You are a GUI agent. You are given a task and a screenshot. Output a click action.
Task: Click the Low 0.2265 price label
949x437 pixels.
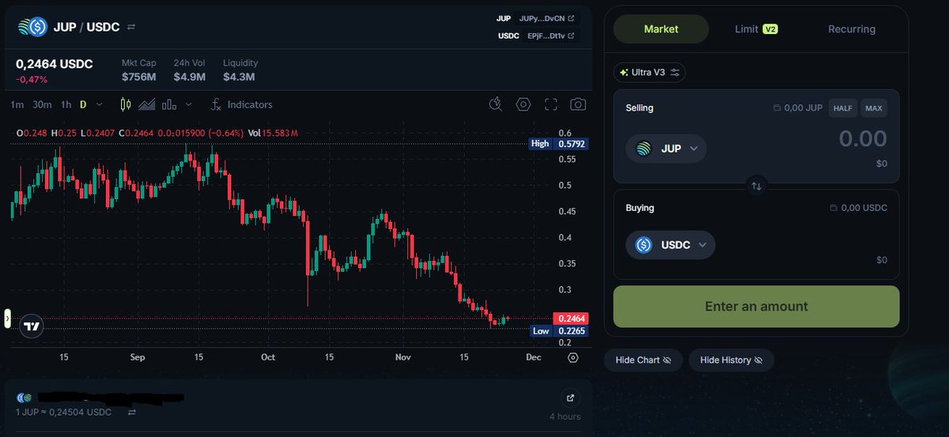tap(559, 331)
